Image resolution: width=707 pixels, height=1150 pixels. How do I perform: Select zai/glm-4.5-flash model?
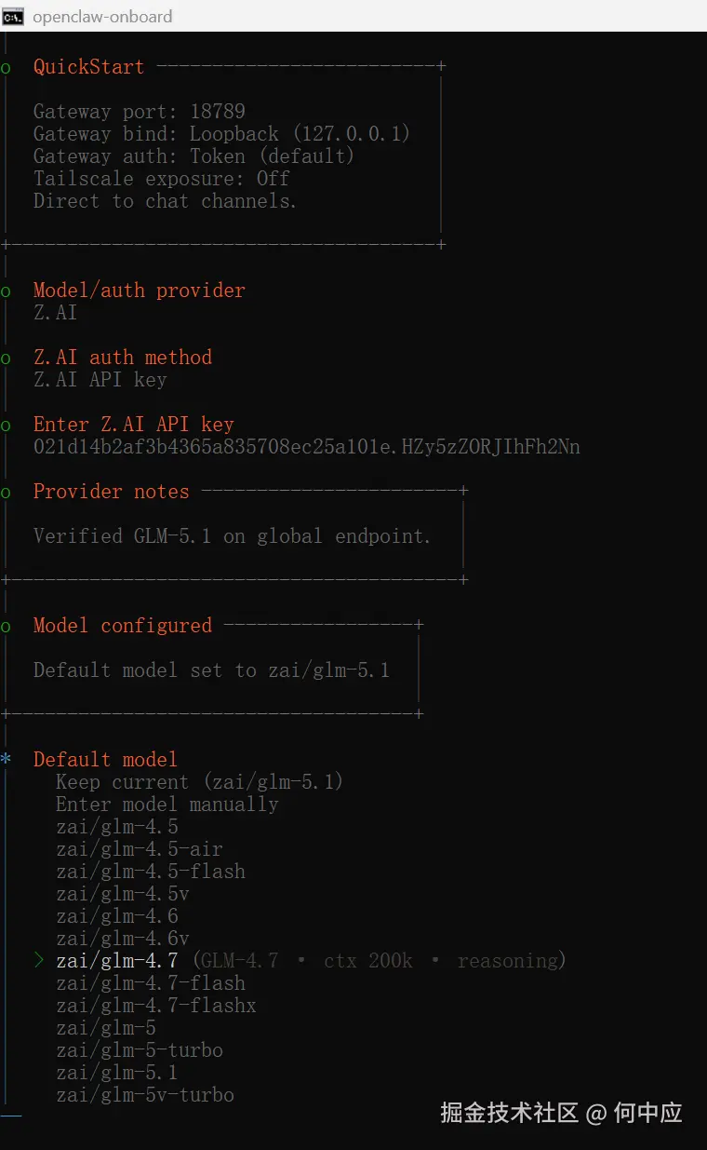point(150,872)
